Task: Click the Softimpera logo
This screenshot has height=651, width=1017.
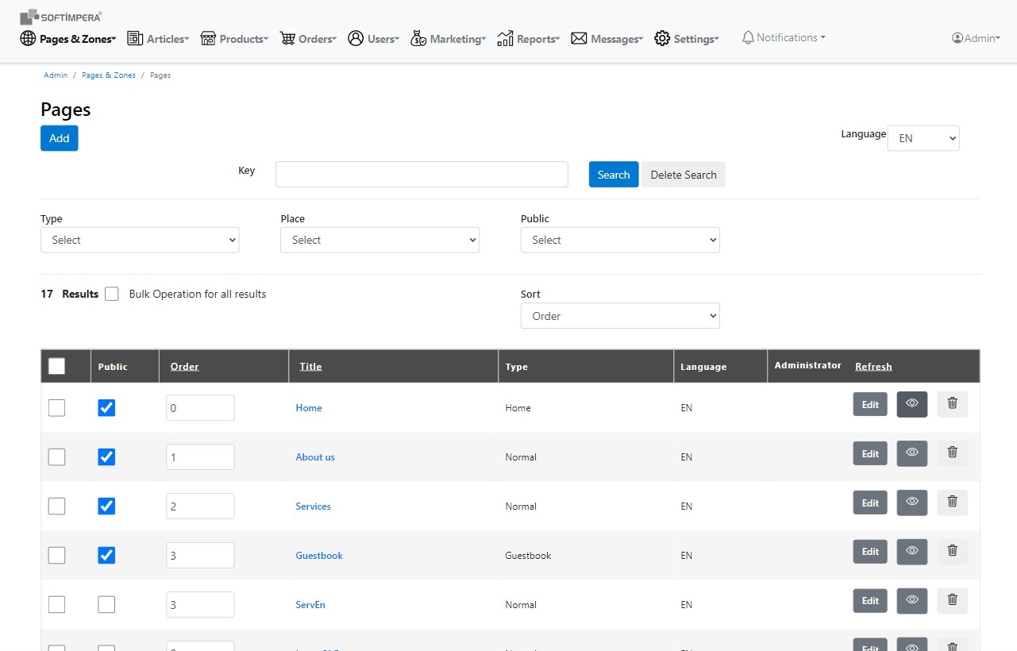Action: coord(60,17)
